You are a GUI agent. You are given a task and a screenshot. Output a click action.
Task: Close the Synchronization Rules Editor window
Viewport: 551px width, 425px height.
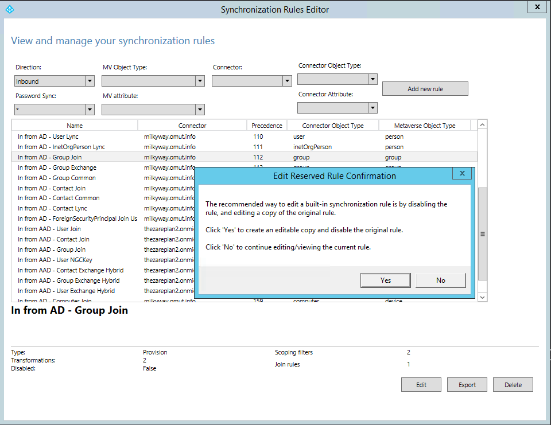point(537,7)
